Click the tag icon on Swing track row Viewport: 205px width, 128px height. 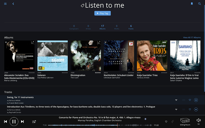pyautogui.click(x=176, y=100)
